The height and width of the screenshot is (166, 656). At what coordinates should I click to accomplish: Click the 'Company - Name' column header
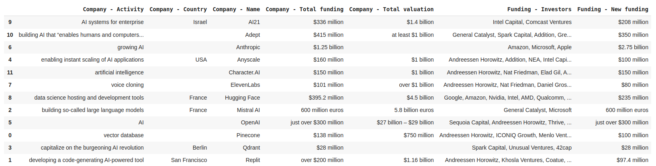pyautogui.click(x=236, y=9)
